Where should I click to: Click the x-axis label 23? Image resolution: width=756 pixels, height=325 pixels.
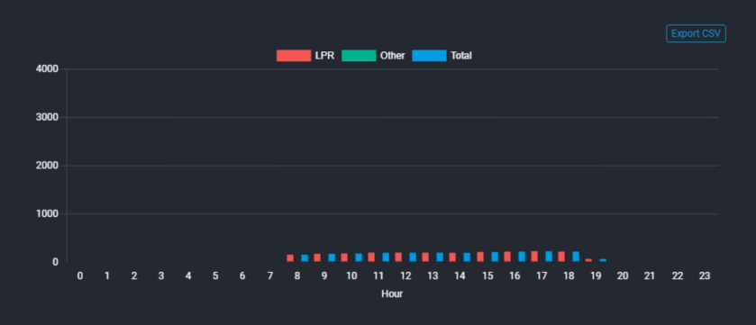click(704, 276)
